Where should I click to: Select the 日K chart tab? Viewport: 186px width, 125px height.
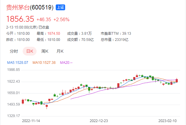30,51
